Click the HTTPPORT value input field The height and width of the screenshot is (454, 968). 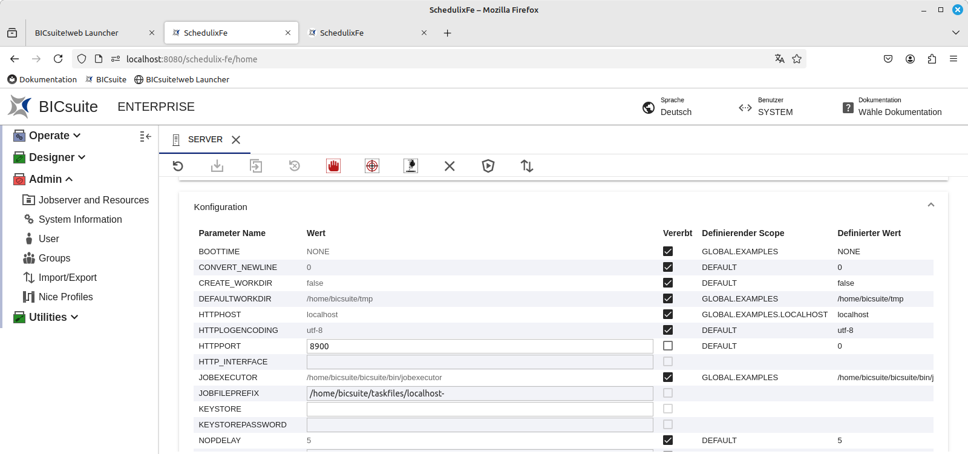[x=479, y=346]
